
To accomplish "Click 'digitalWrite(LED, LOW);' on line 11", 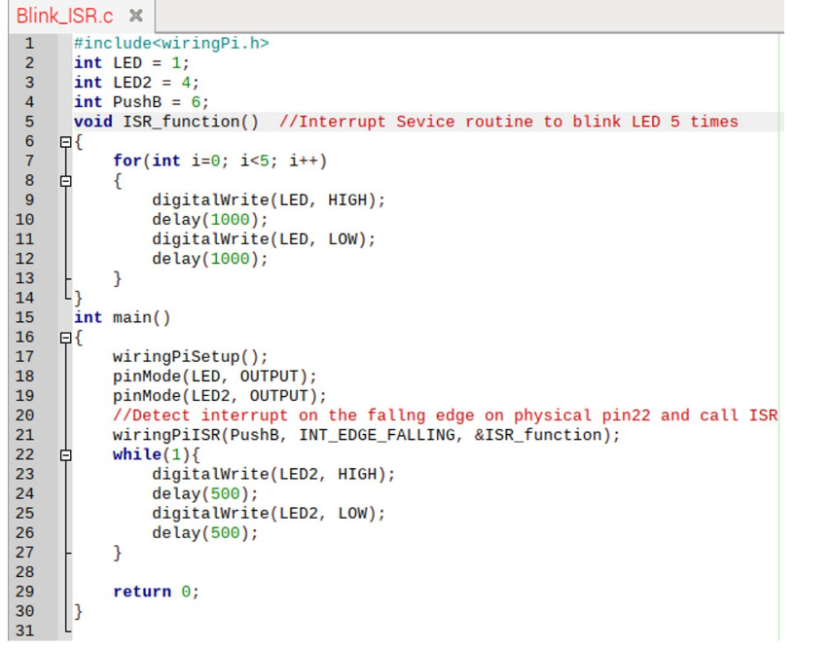I will point(264,239).
